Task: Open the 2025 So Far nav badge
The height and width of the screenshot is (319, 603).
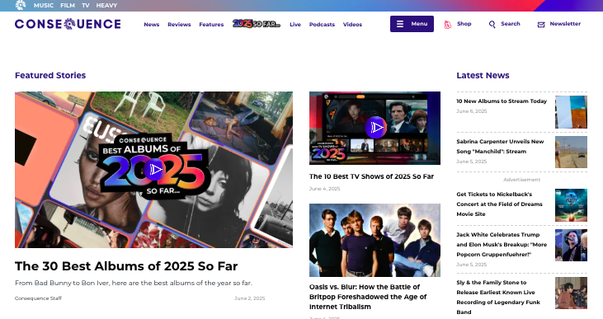Action: [x=257, y=24]
